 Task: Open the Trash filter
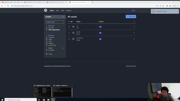pos(50,54)
